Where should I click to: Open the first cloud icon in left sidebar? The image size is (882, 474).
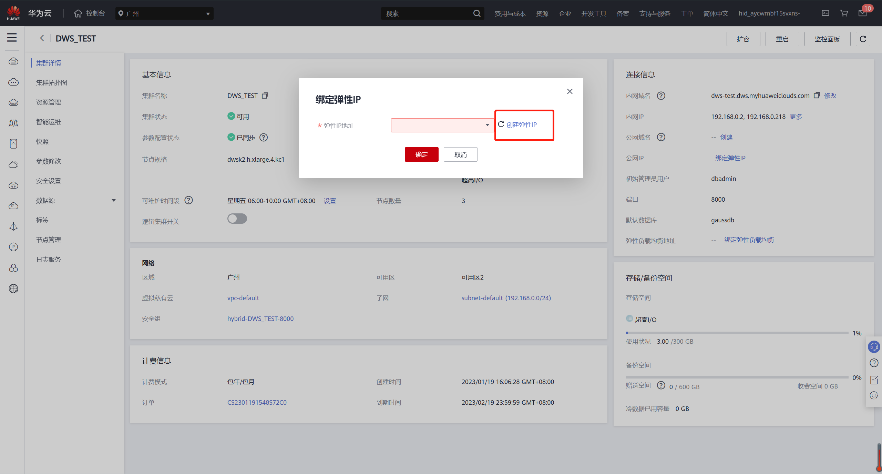point(13,61)
